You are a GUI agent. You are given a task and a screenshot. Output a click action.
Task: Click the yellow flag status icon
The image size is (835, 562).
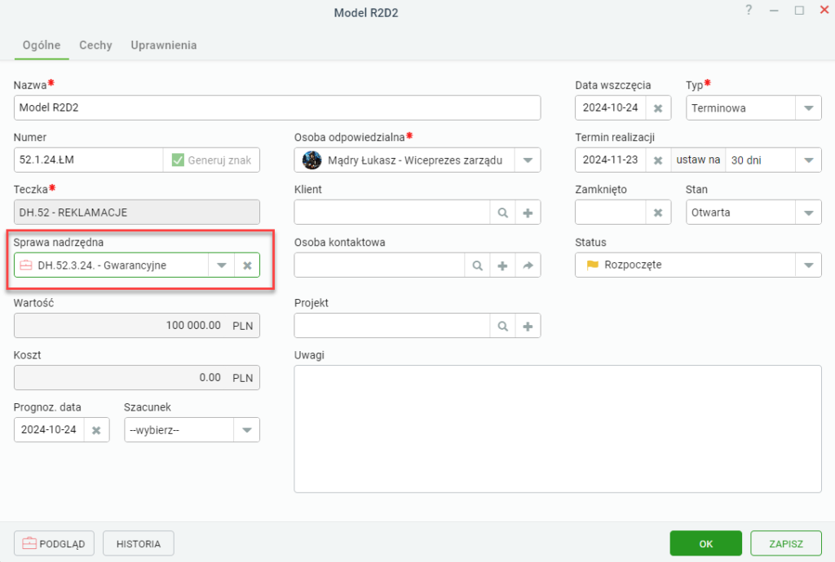(592, 266)
